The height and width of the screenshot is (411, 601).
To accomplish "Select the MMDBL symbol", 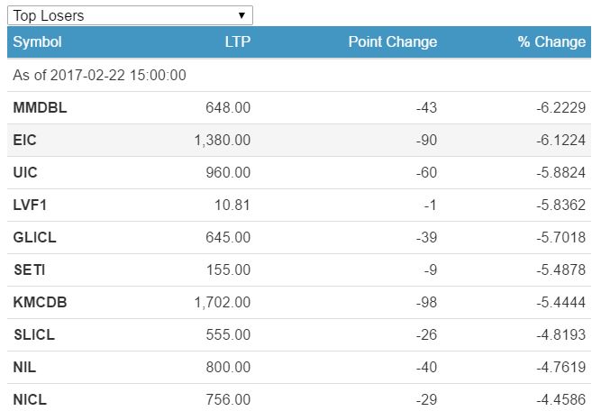I will click(41, 108).
